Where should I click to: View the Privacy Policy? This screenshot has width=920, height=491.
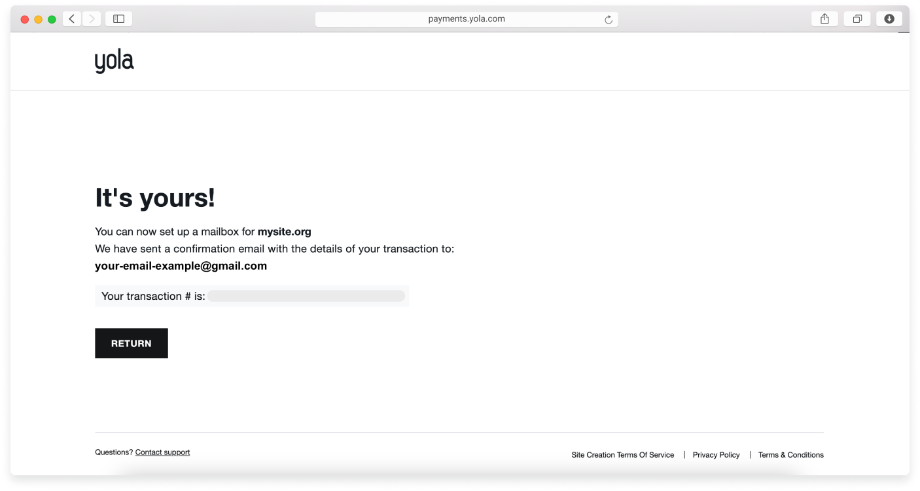[716, 454]
